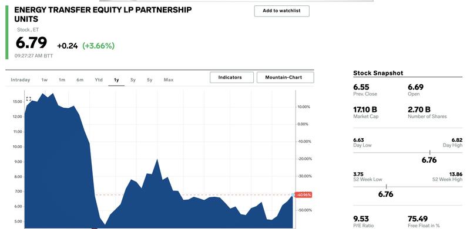470x229 pixels.
Task: Click the Day Low value 6.63
Action: (358, 140)
